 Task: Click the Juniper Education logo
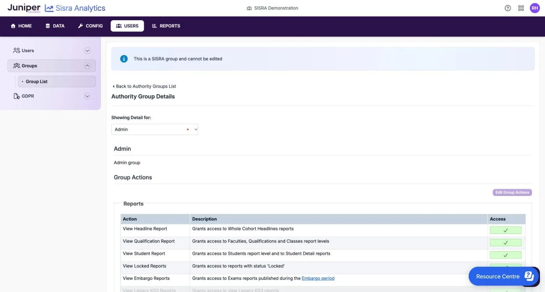[24, 8]
